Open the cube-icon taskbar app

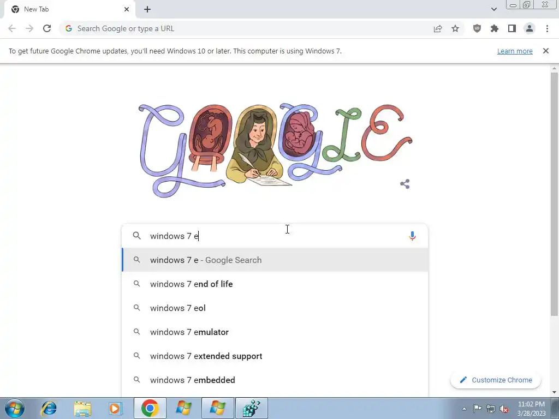pos(251,408)
